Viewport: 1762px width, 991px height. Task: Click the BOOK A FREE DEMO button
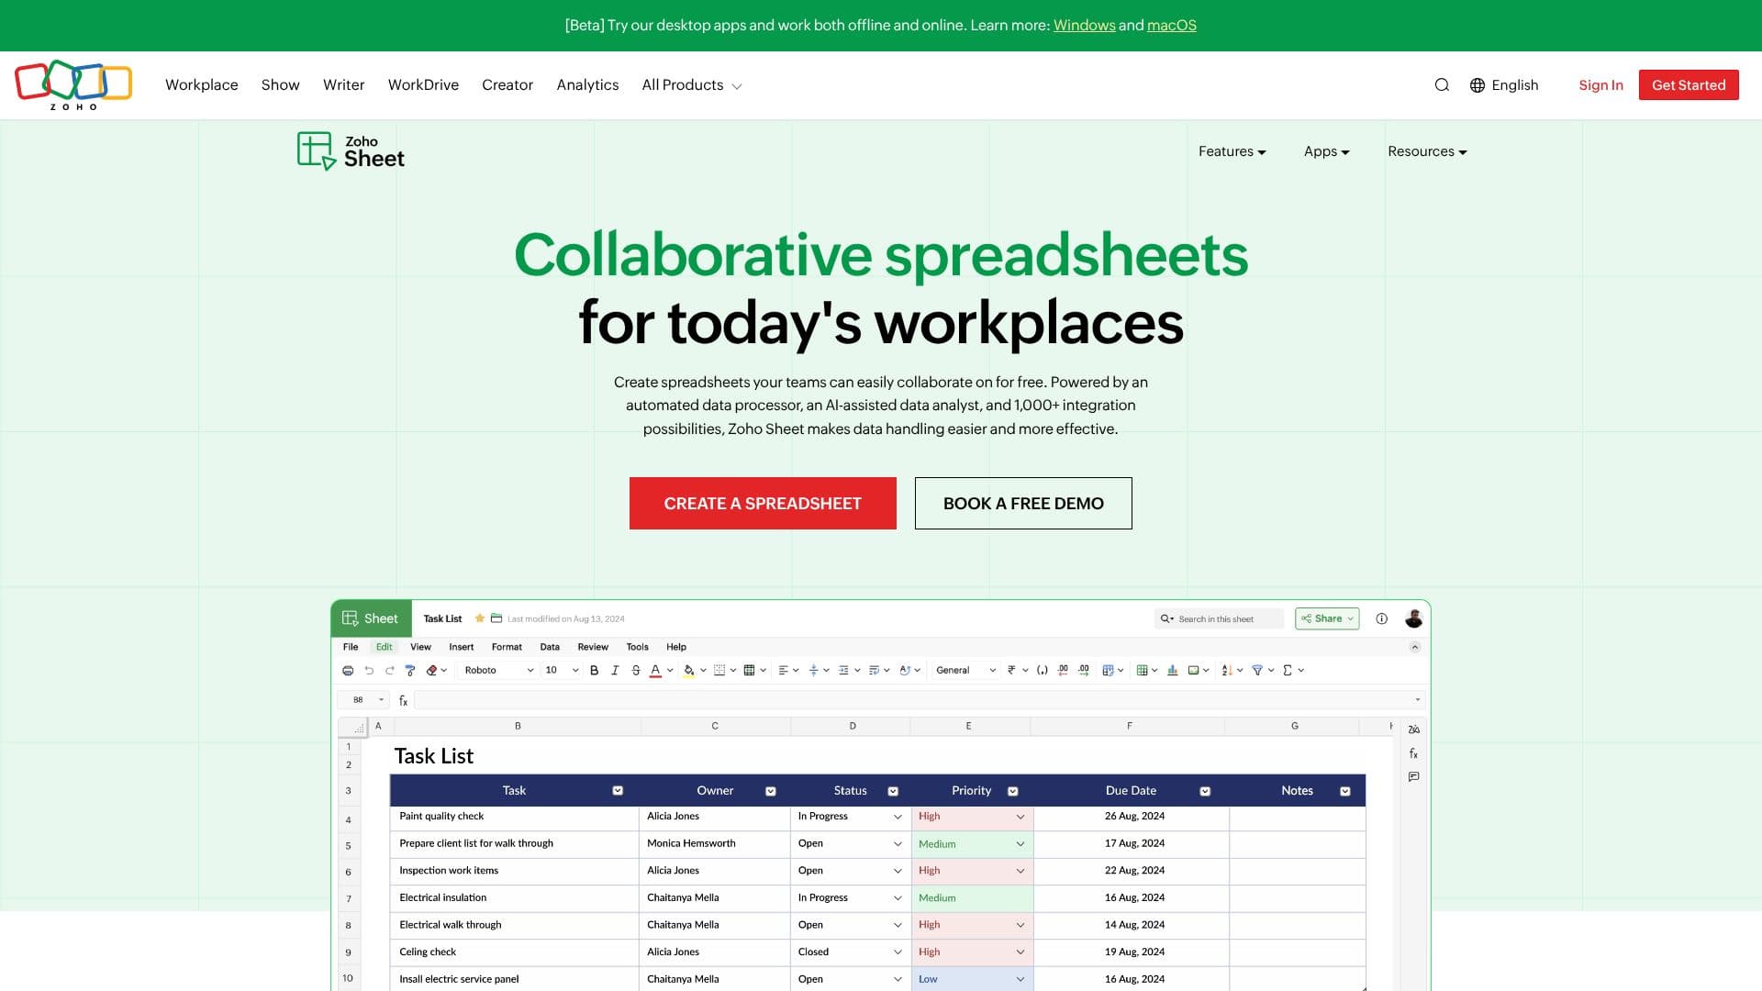point(1023,503)
